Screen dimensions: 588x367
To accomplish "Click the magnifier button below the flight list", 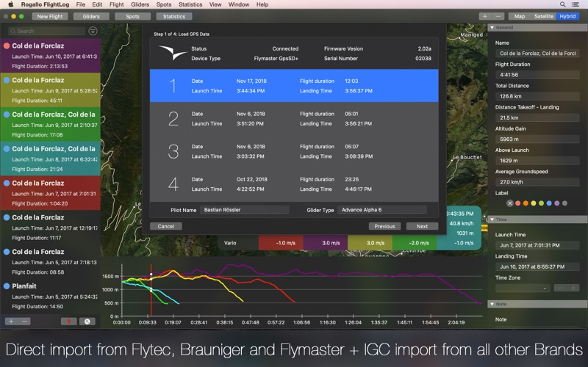I will click(87, 321).
